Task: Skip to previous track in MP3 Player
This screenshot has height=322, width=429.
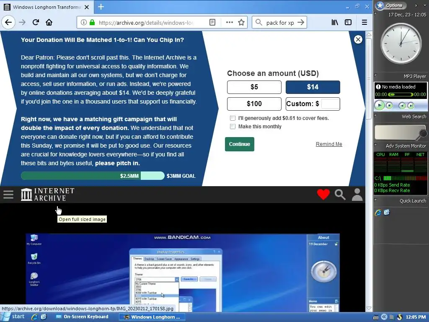Action: (x=402, y=105)
